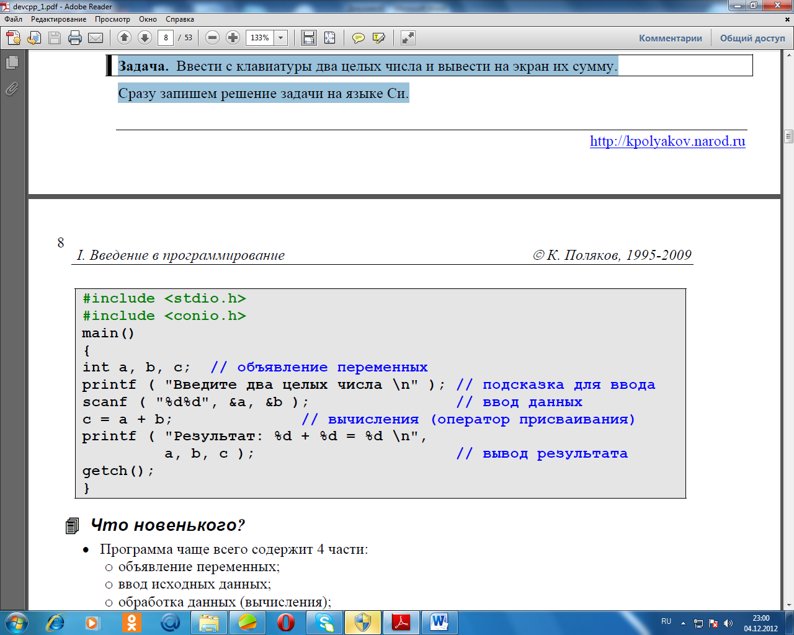
Task: Show hidden system tray icons
Action: [683, 623]
